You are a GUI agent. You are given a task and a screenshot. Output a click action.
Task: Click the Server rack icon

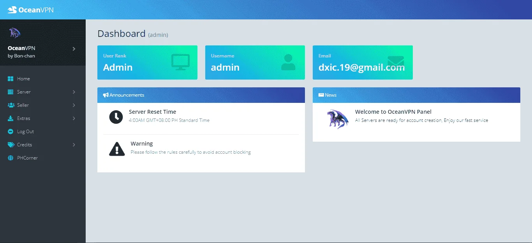point(11,92)
